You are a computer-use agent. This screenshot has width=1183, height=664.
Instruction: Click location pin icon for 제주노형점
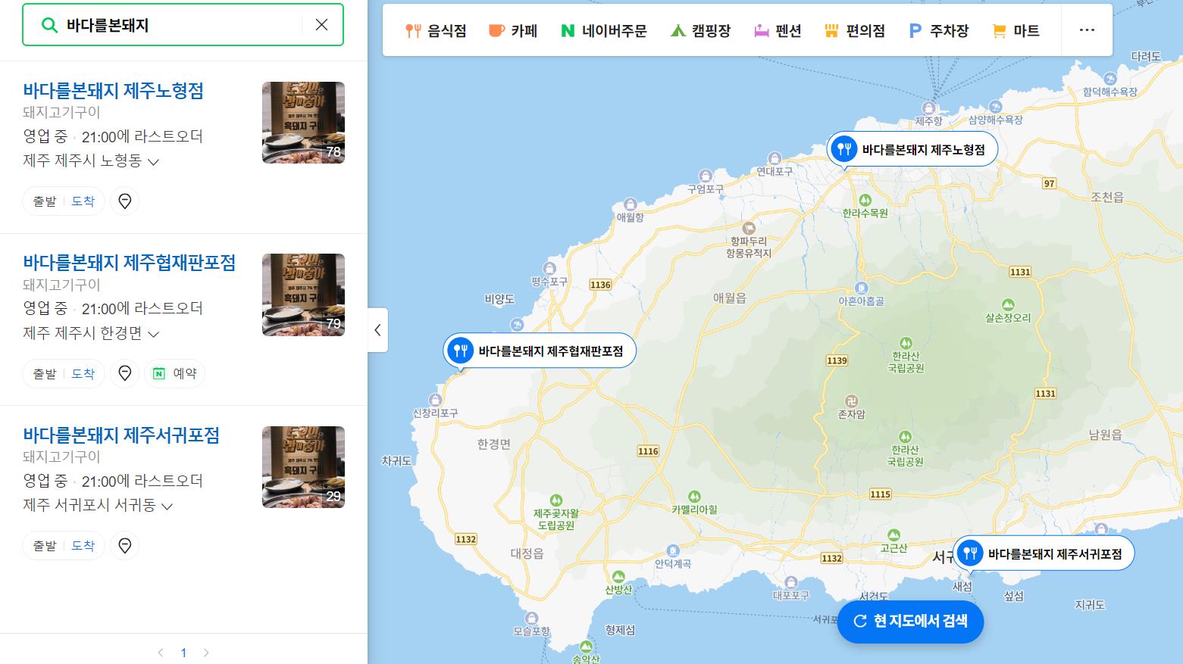coord(125,201)
